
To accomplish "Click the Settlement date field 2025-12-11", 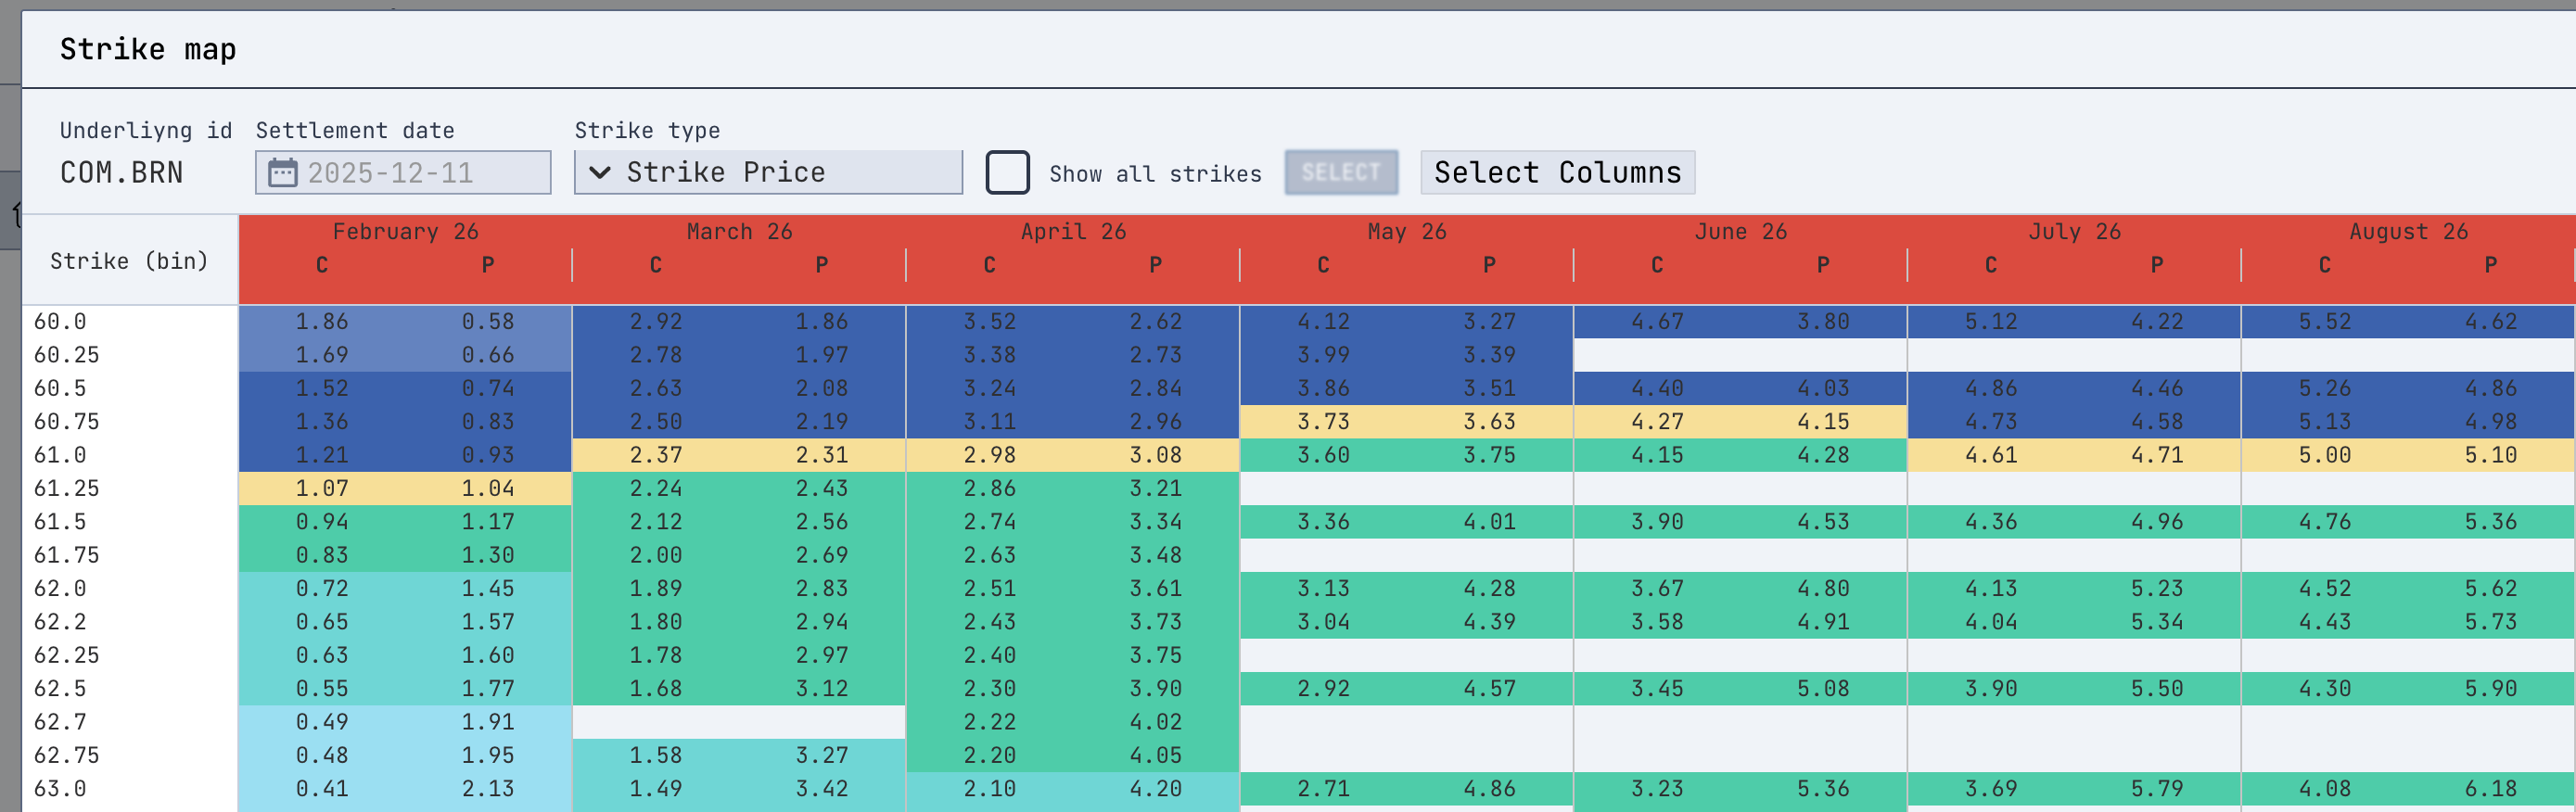I will point(402,173).
